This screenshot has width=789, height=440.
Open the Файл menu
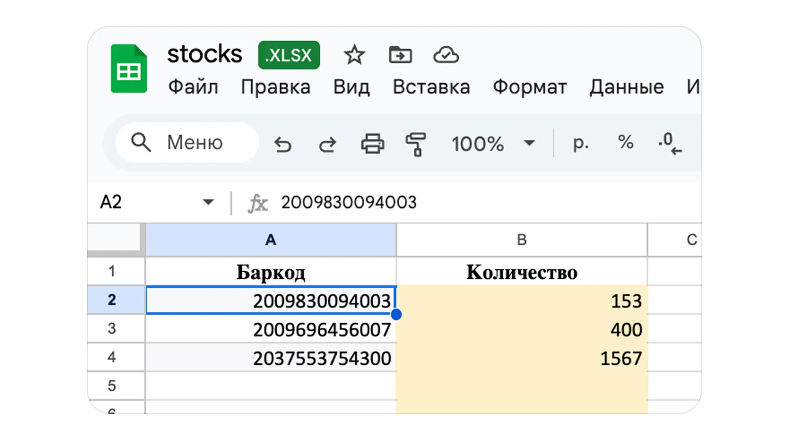tap(193, 87)
